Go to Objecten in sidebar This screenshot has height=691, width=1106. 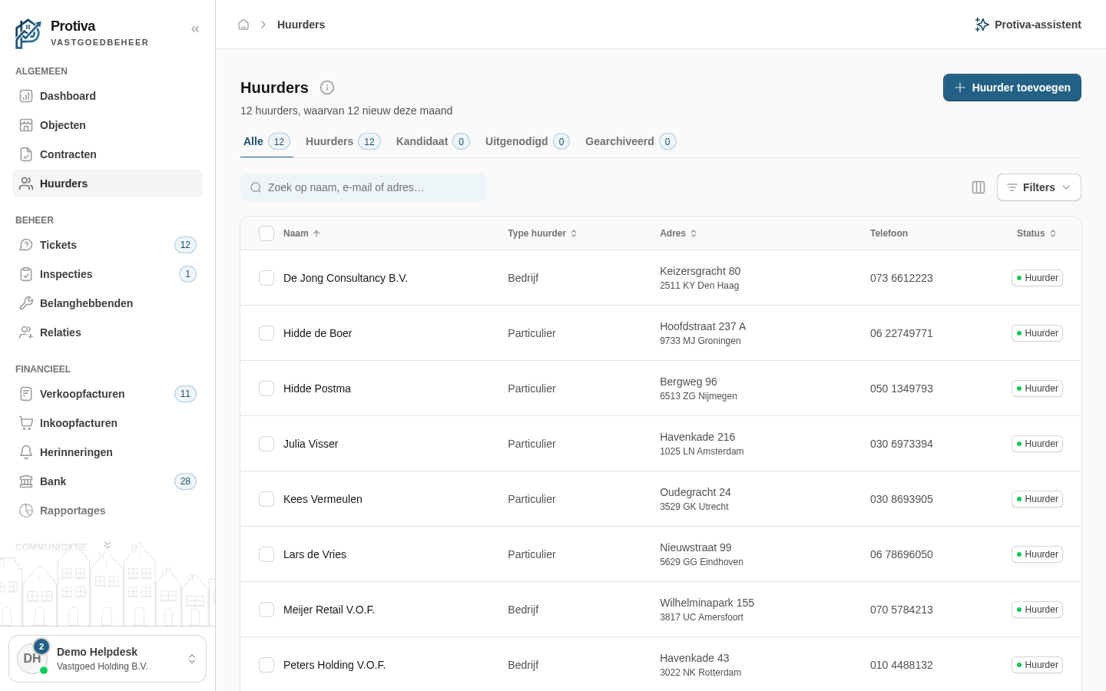pyautogui.click(x=108, y=125)
